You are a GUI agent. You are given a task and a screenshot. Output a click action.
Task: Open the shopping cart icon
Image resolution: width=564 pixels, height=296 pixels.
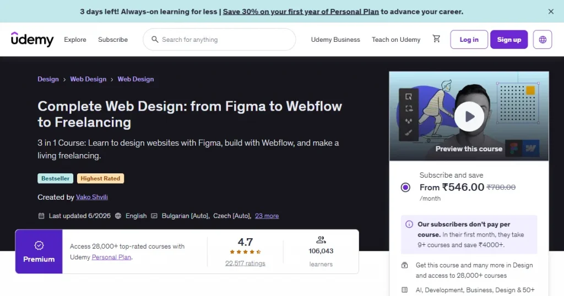coord(436,39)
